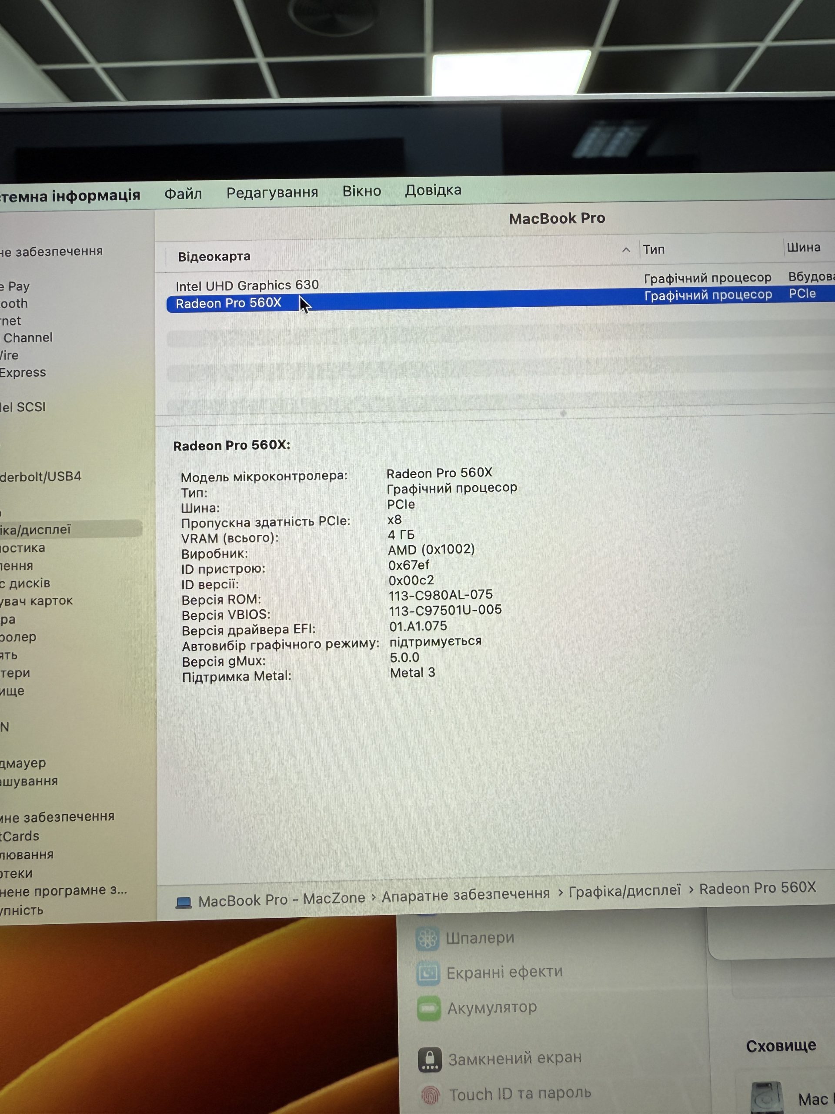Sort by the Тип column header
The image size is (835, 1114).
[x=654, y=249]
